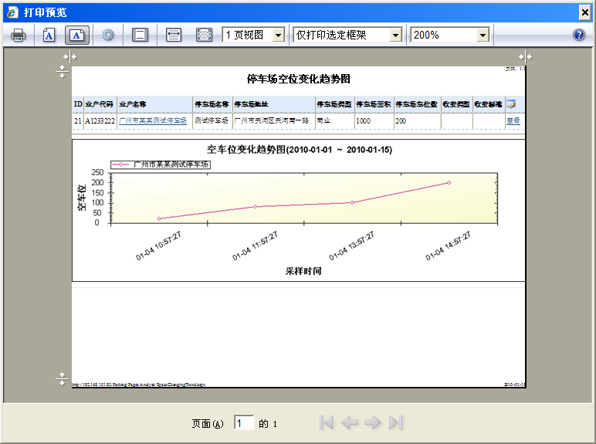Click the edit icon in table header
Image resolution: width=596 pixels, height=444 pixels.
511,104
